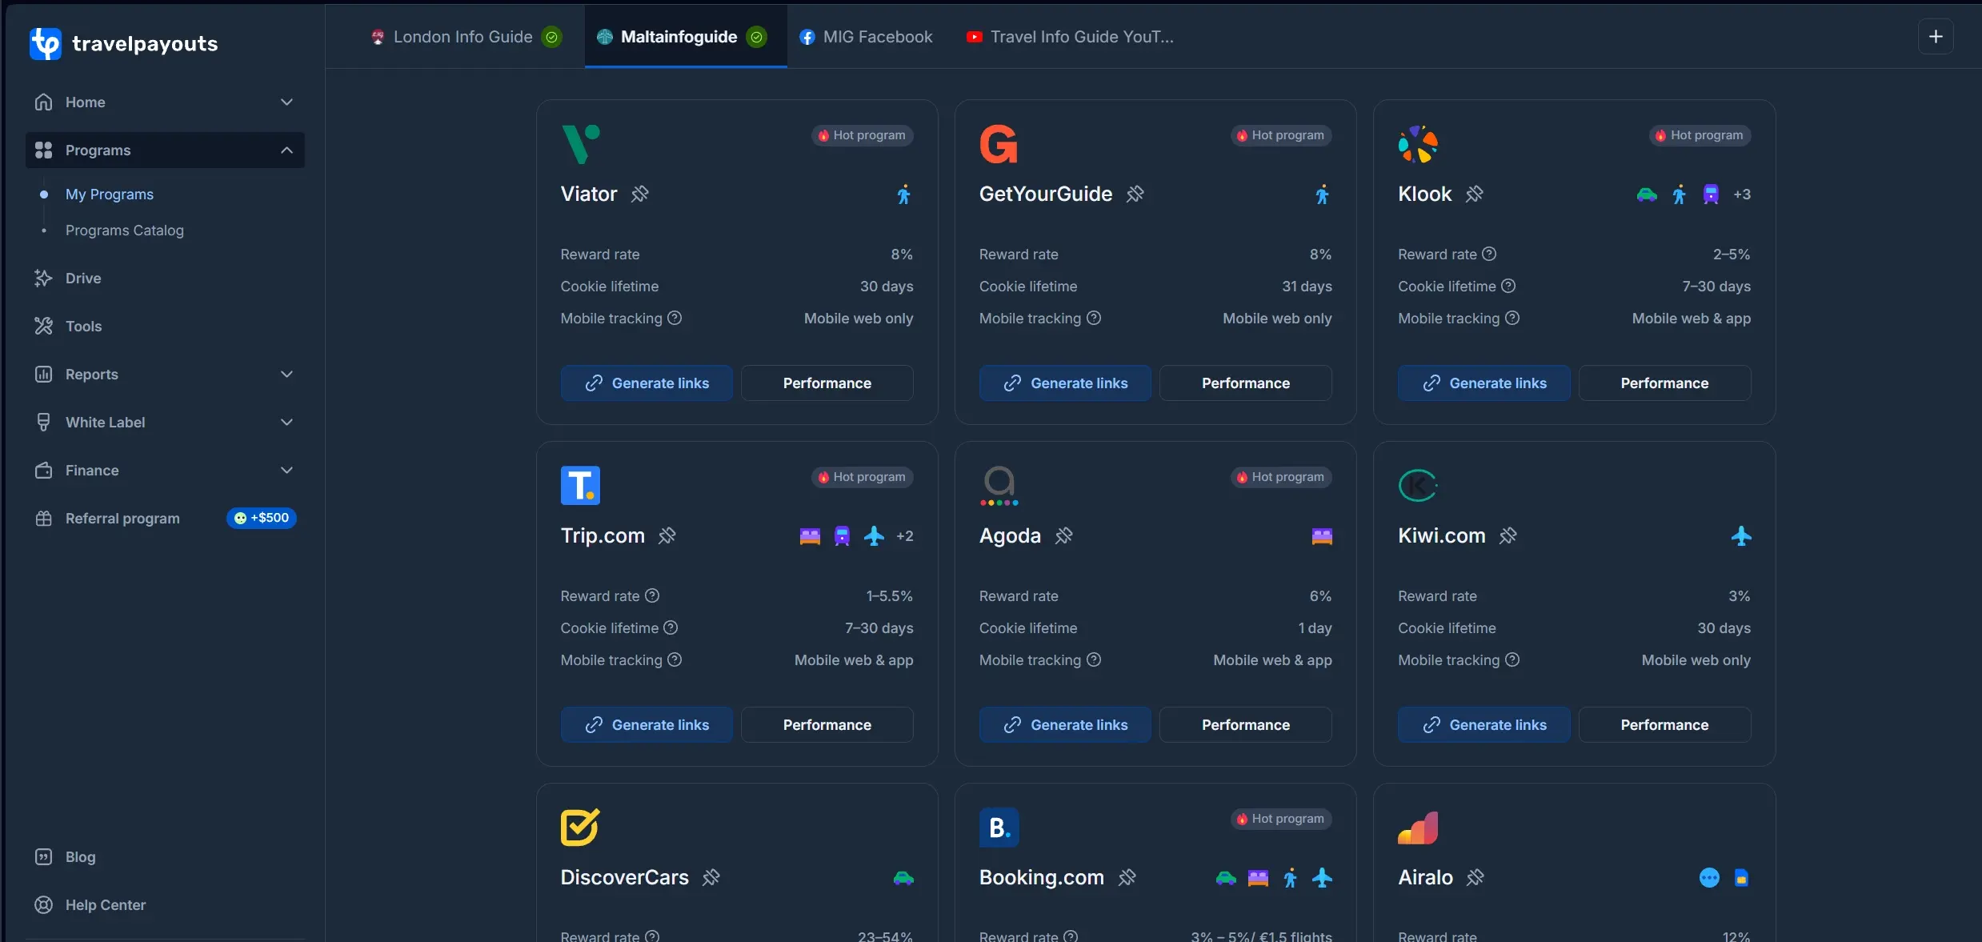The height and width of the screenshot is (942, 1982).
Task: Open the Travel Info Guide YouTube tab
Action: (x=1070, y=37)
